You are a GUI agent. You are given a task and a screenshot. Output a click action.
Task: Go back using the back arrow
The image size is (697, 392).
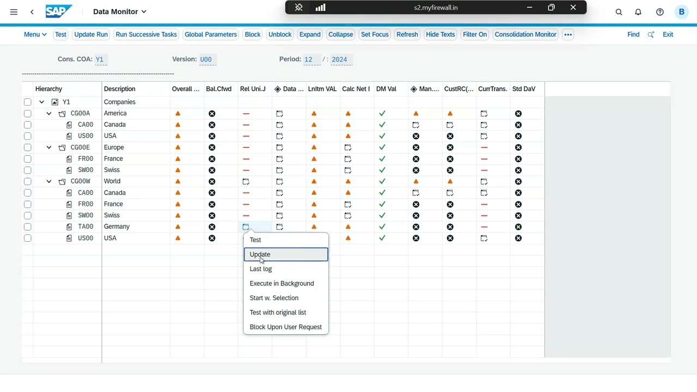coord(32,11)
